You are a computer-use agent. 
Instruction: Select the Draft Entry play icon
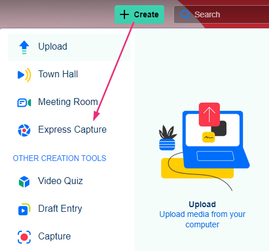click(x=24, y=209)
